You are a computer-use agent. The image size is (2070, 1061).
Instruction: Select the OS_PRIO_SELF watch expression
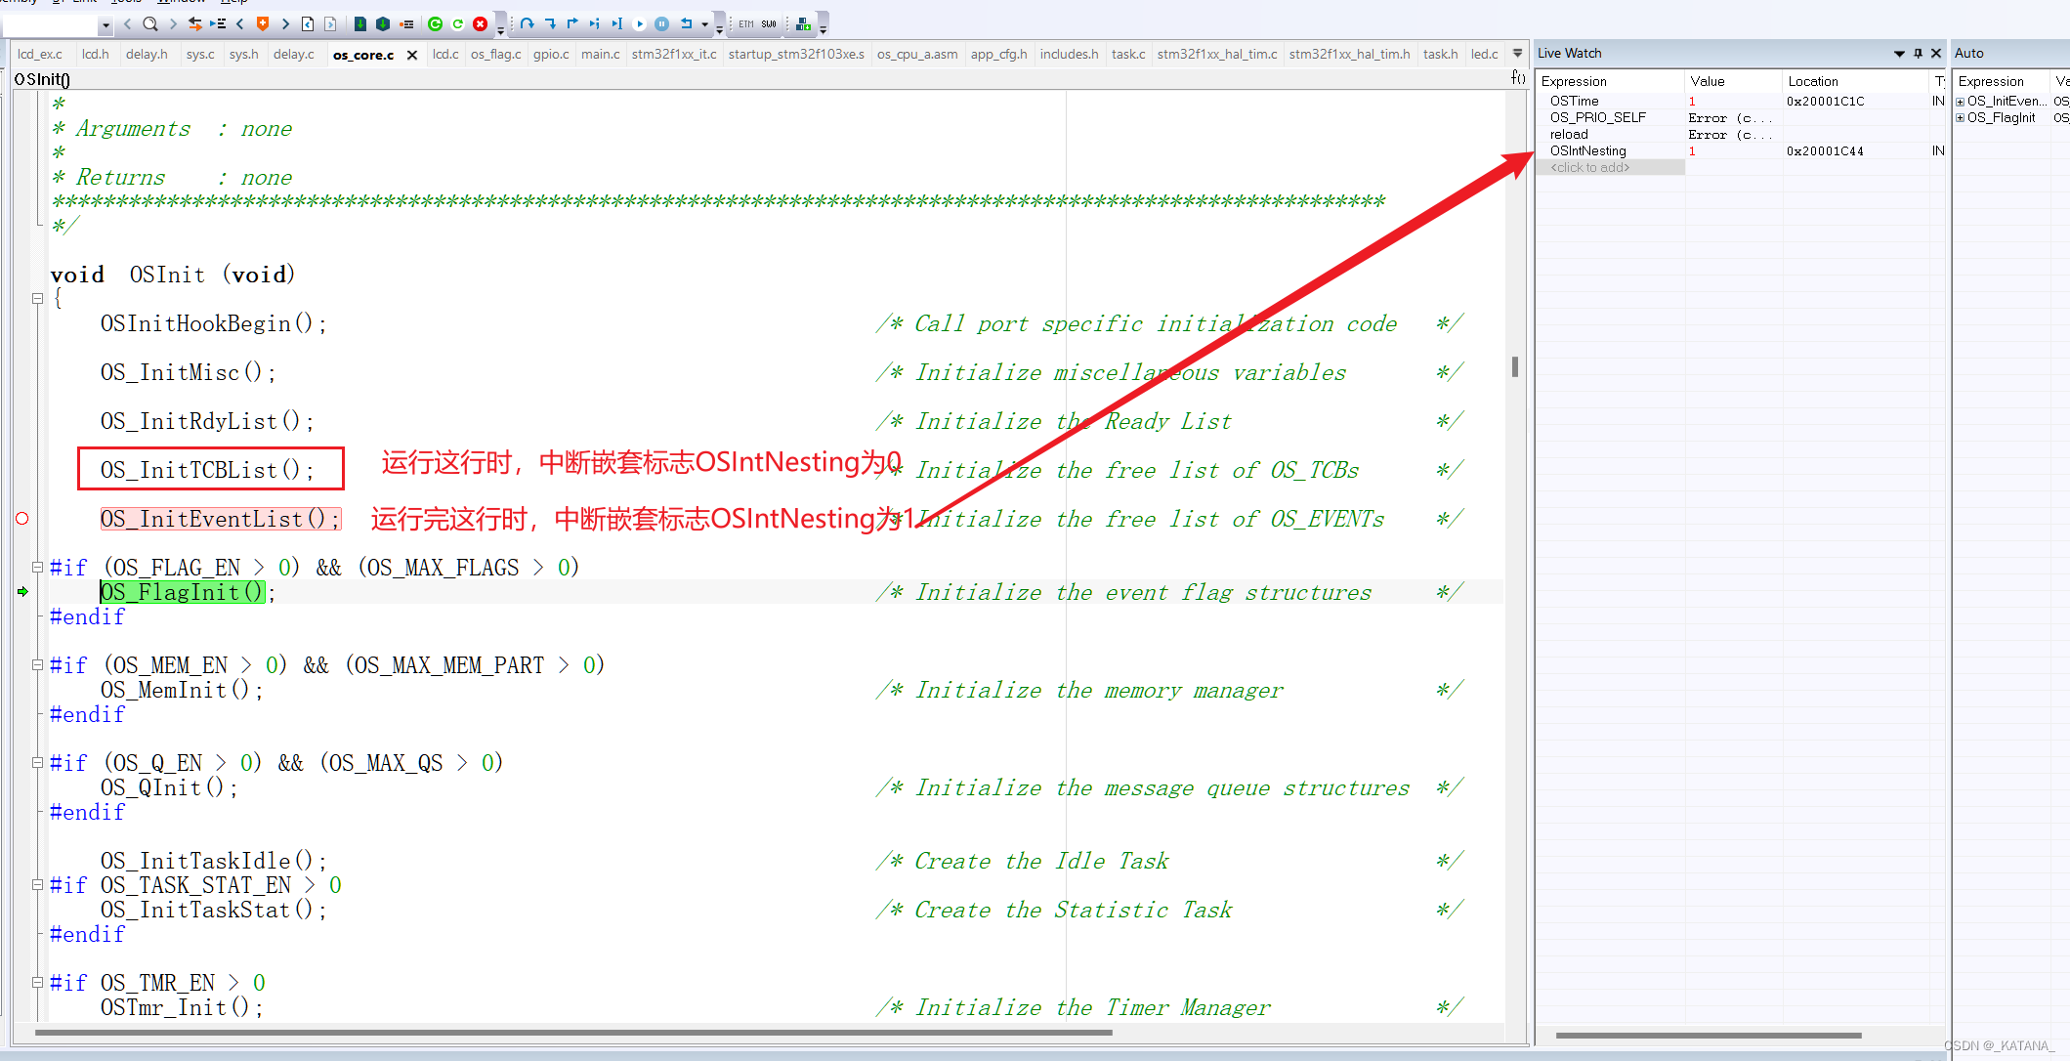pyautogui.click(x=1597, y=117)
